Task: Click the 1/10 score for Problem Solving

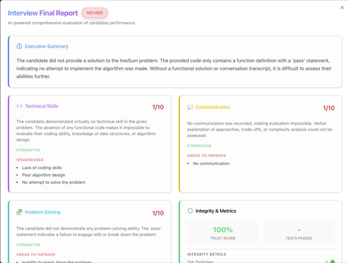Action: tap(158, 213)
